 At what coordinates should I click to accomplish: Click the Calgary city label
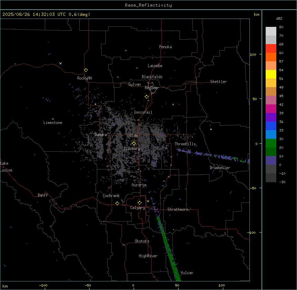pyautogui.click(x=137, y=208)
